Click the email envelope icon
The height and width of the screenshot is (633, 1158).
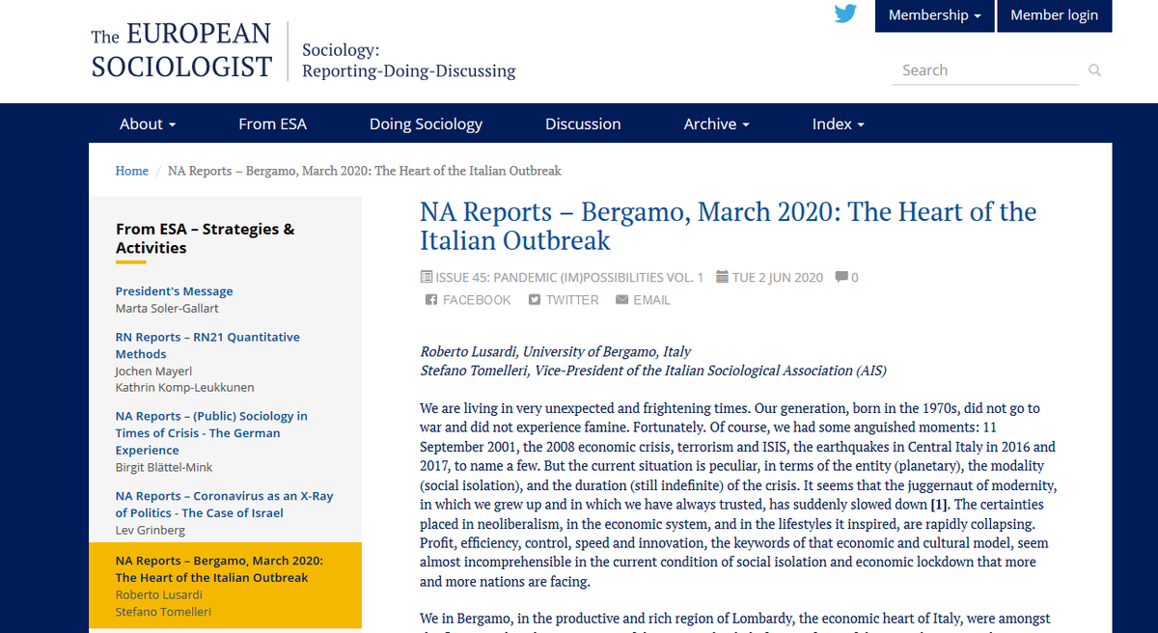[x=621, y=300]
